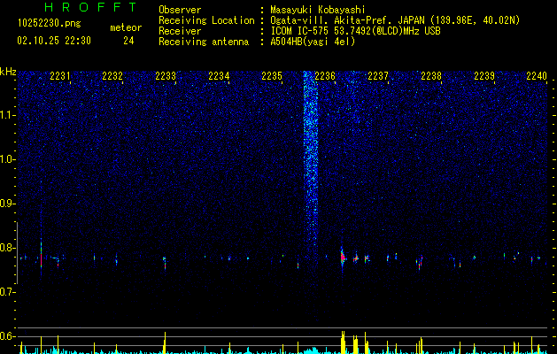Click the 2237 time marker

(378, 76)
